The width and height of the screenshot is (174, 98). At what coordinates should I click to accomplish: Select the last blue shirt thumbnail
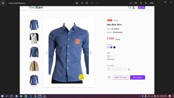[x=34, y=80]
